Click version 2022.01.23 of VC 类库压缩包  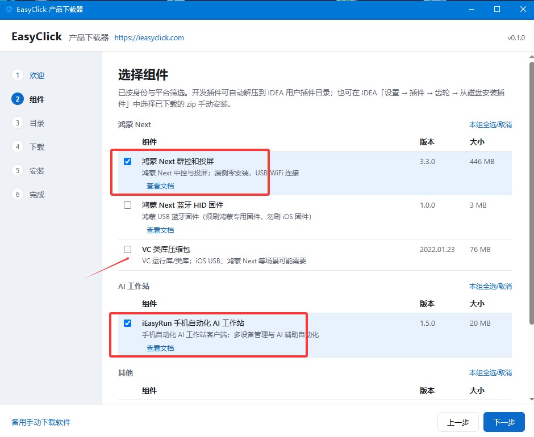437,250
